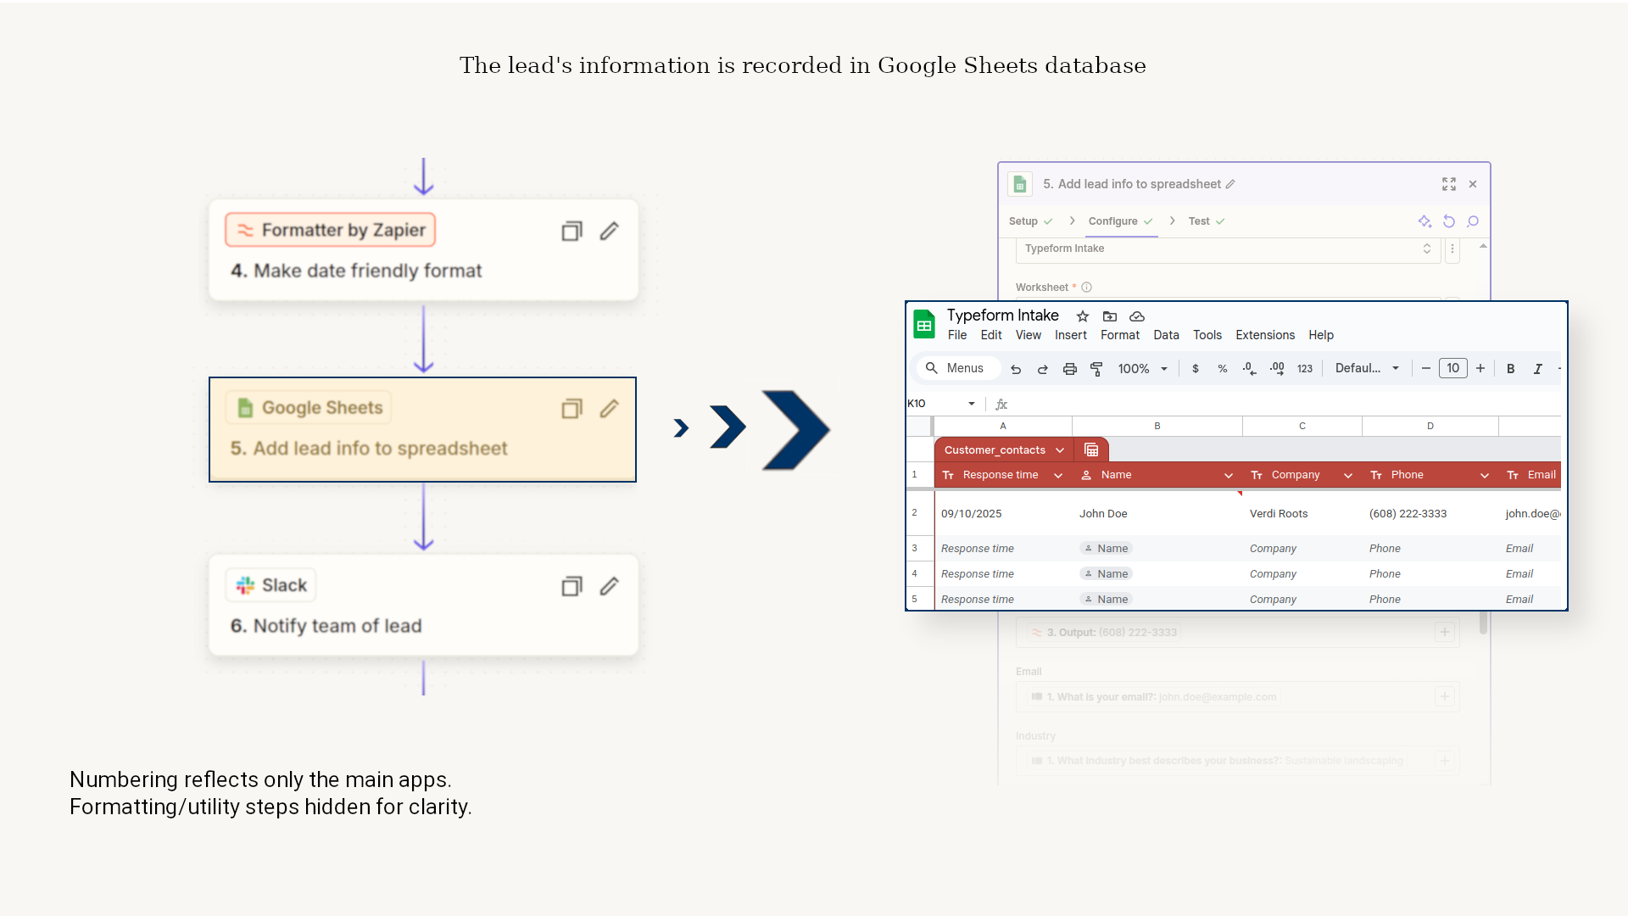Click duplicate icon on Google Sheets step
This screenshot has height=916, width=1628.
pos(571,409)
